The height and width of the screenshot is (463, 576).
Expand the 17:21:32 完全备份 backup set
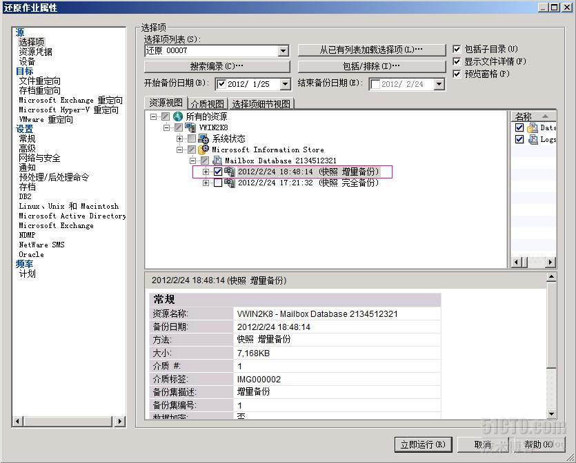click(206, 183)
